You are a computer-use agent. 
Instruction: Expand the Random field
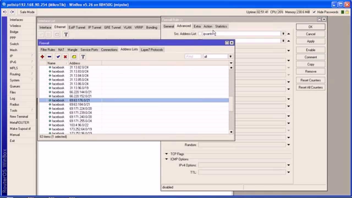288,145
